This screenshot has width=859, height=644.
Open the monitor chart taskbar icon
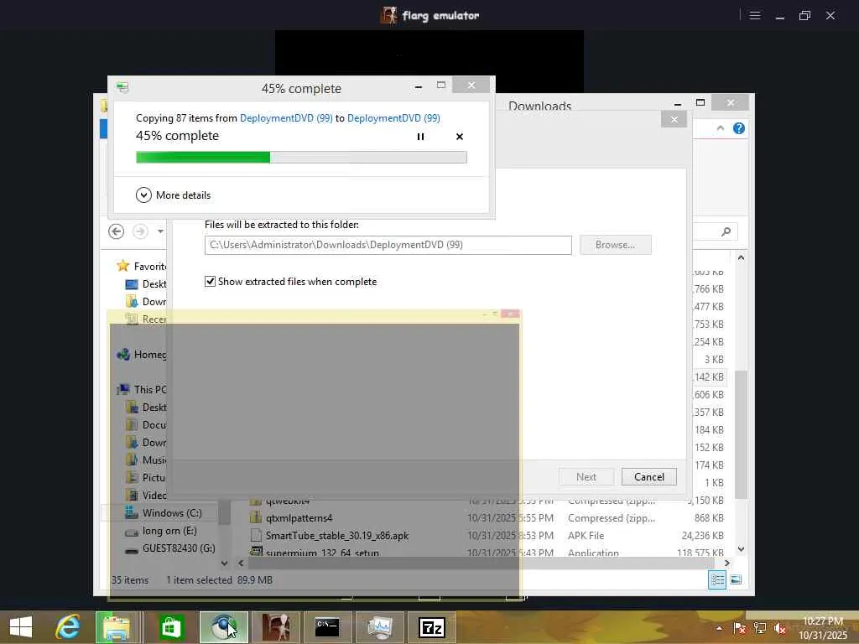coord(380,627)
